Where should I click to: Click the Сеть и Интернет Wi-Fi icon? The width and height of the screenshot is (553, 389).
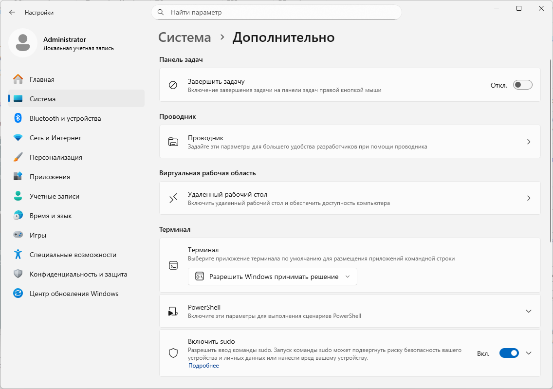point(18,138)
